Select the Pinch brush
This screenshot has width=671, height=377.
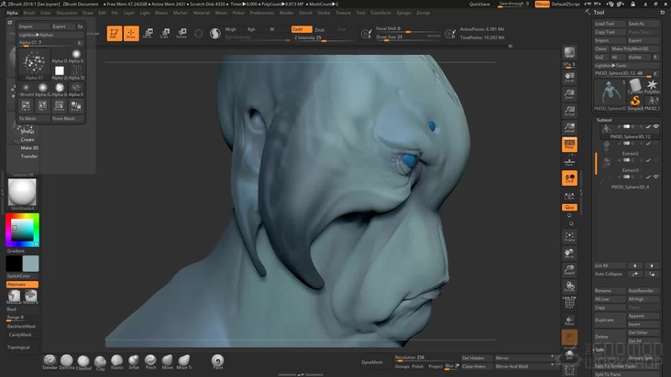coord(150,360)
